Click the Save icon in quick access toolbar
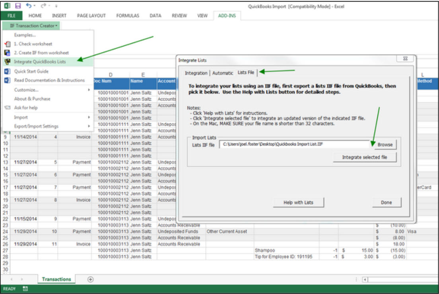439x294 pixels. (17, 6)
